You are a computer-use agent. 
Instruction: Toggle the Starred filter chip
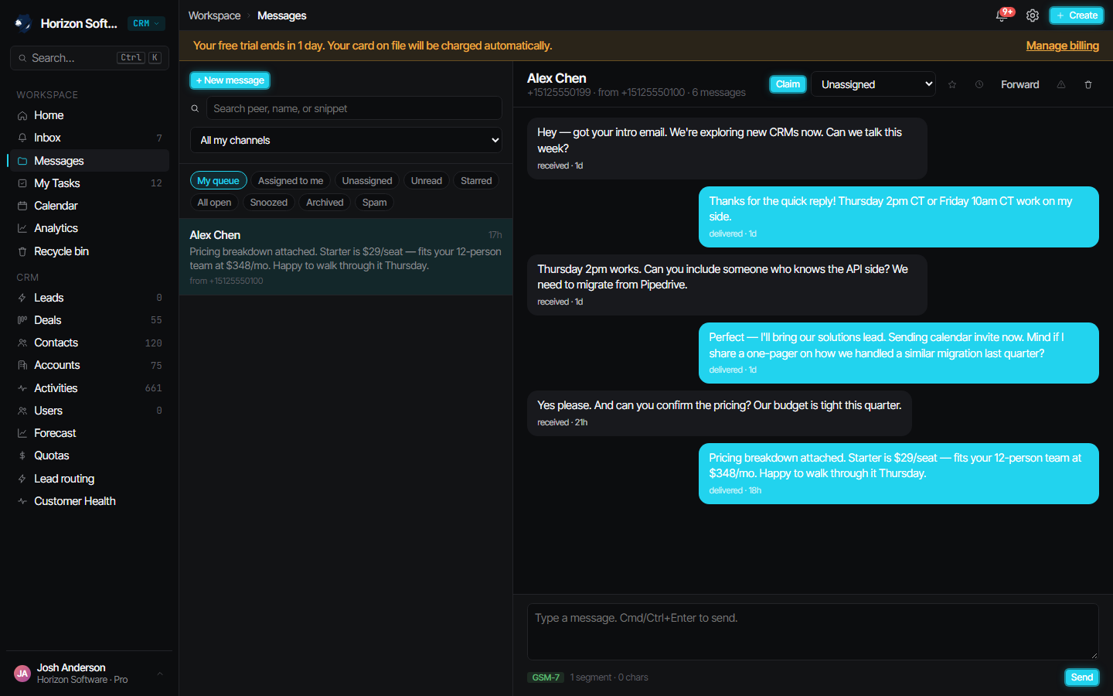point(476,181)
